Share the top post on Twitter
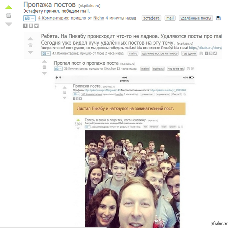Image resolution: width=230 pixels, height=228 pixels. (36, 26)
